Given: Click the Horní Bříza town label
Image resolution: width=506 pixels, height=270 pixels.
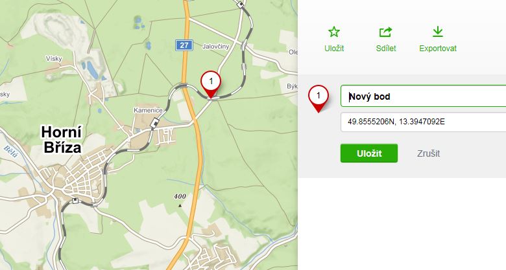Looking at the screenshot, I should coord(61,139).
